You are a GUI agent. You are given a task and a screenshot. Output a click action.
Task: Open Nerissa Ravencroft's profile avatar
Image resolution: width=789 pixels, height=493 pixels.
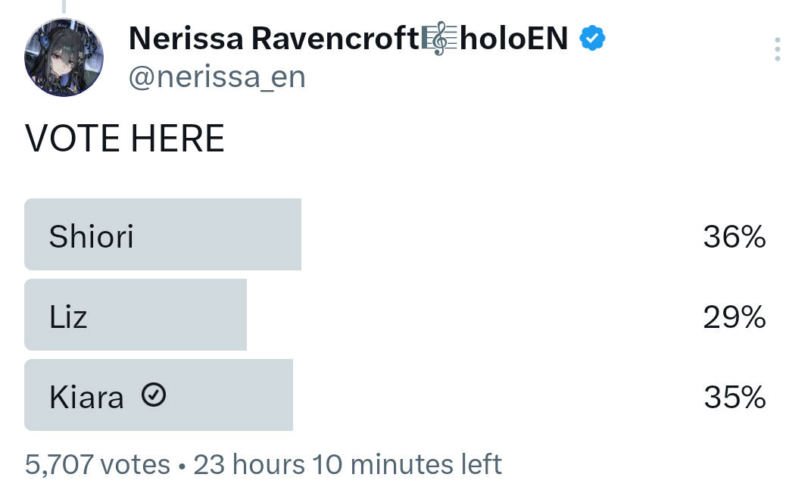[64, 57]
